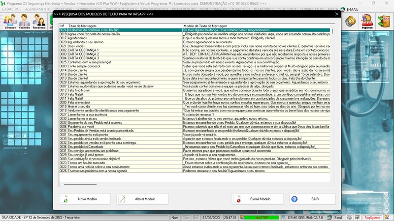Click the rightmost people icon in status bar
The height and width of the screenshot is (221, 394).
(x=387, y=218)
